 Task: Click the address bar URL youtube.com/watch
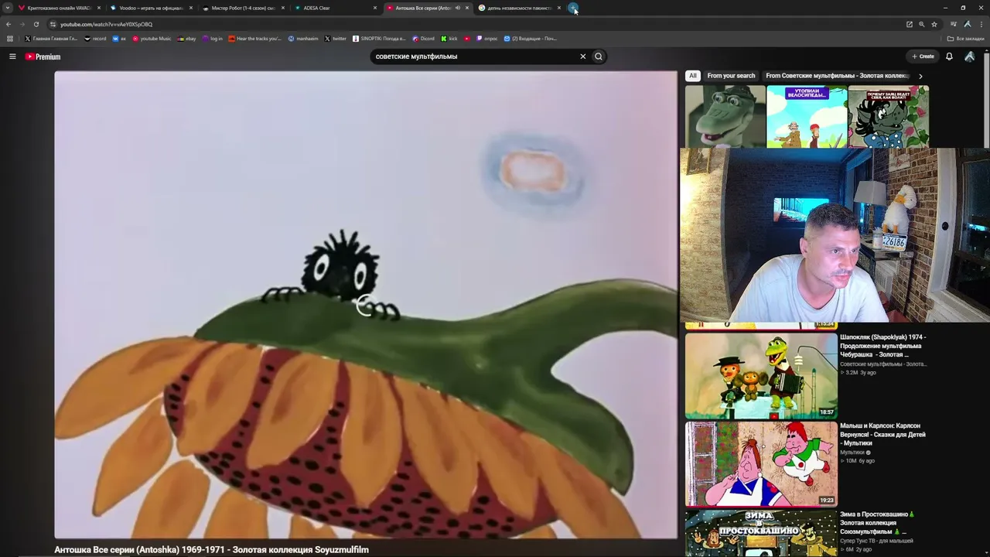107,24
